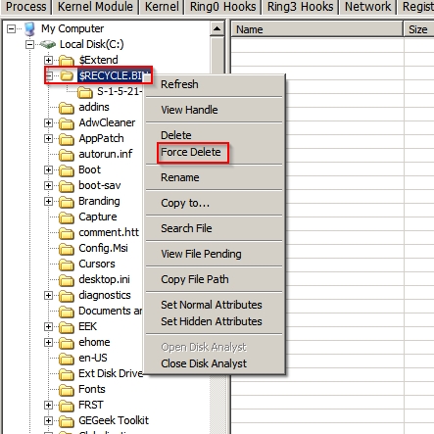Collapse the Local Disk(C:) node
Screen dimensions: 434x434
29,44
